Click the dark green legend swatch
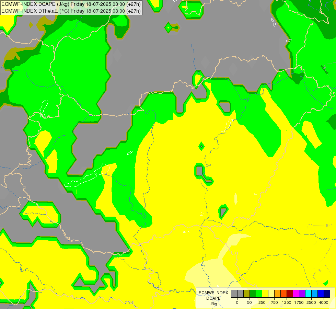Image resolution: width=336 pixels, height=309 pixels. [x=253, y=294]
